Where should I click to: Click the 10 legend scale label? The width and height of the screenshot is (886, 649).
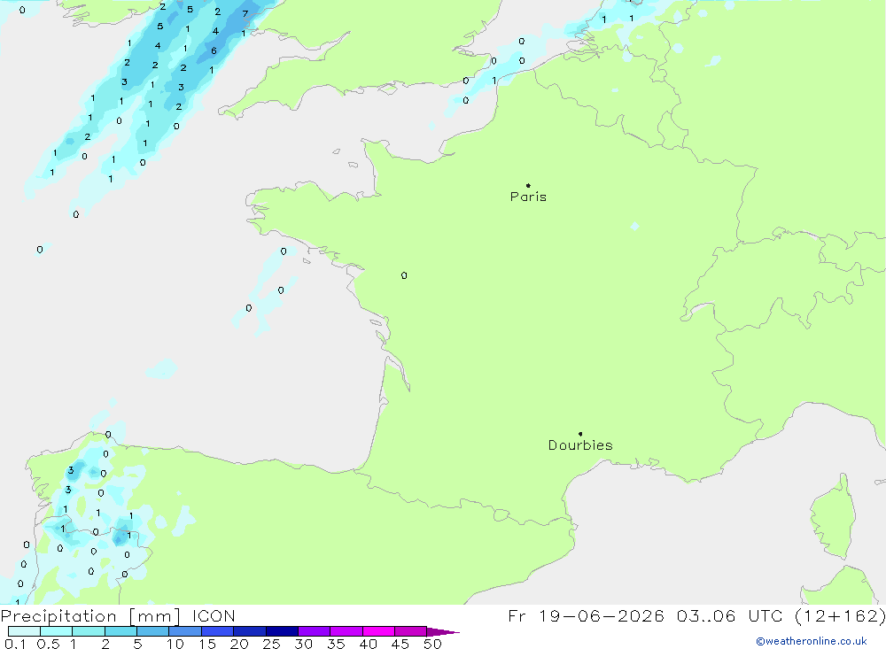pos(175,644)
